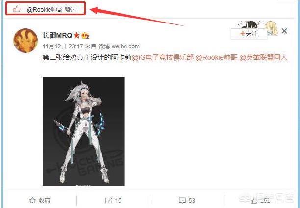
Task: Dismiss the post with the X icon
Action: pos(284,31)
